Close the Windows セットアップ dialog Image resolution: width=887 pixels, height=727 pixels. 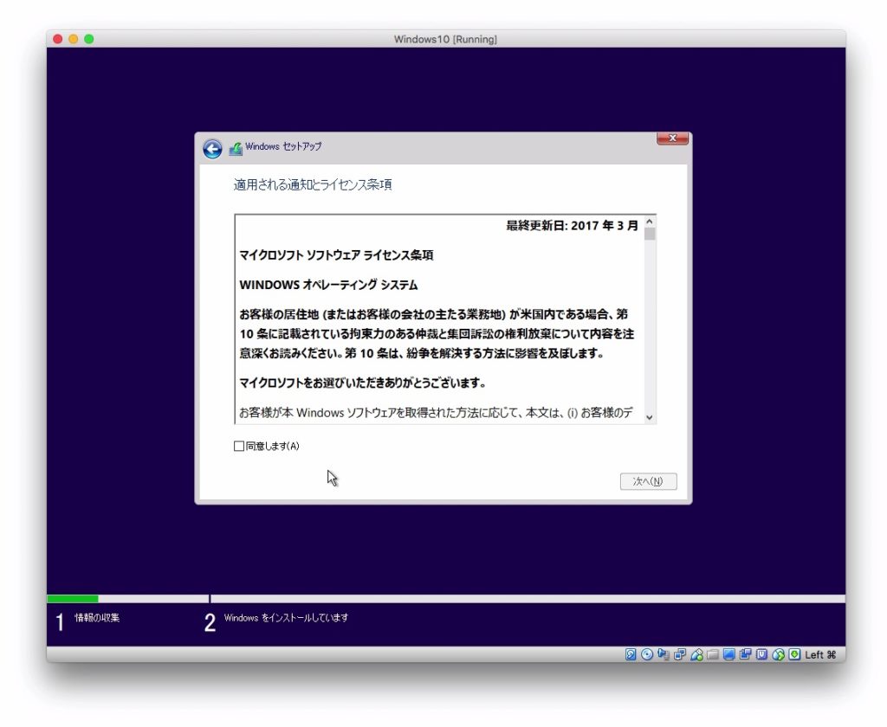point(672,138)
